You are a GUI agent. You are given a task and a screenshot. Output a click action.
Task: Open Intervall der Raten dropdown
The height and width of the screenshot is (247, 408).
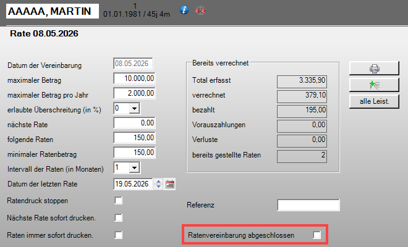(135, 168)
